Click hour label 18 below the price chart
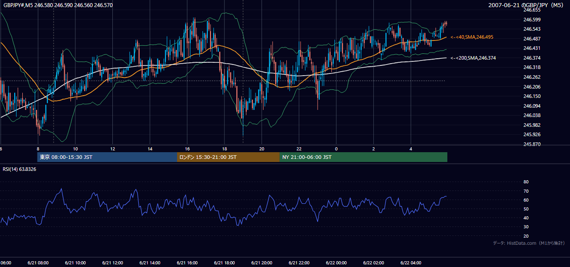570x267 pixels. (224, 149)
